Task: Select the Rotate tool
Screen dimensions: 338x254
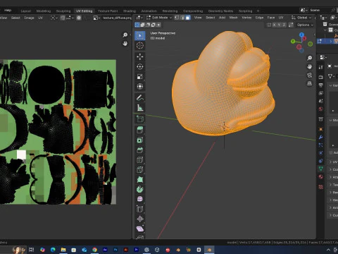Action: [140, 66]
